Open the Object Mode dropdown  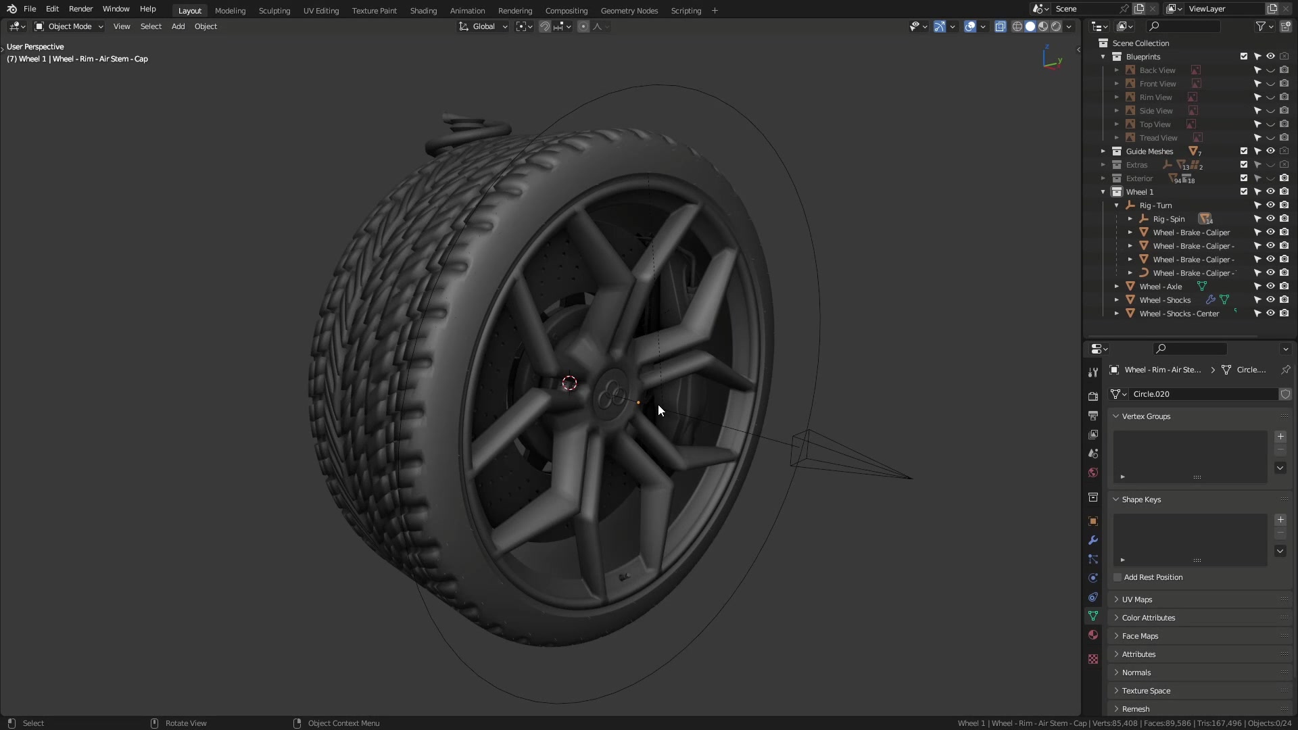[68, 26]
